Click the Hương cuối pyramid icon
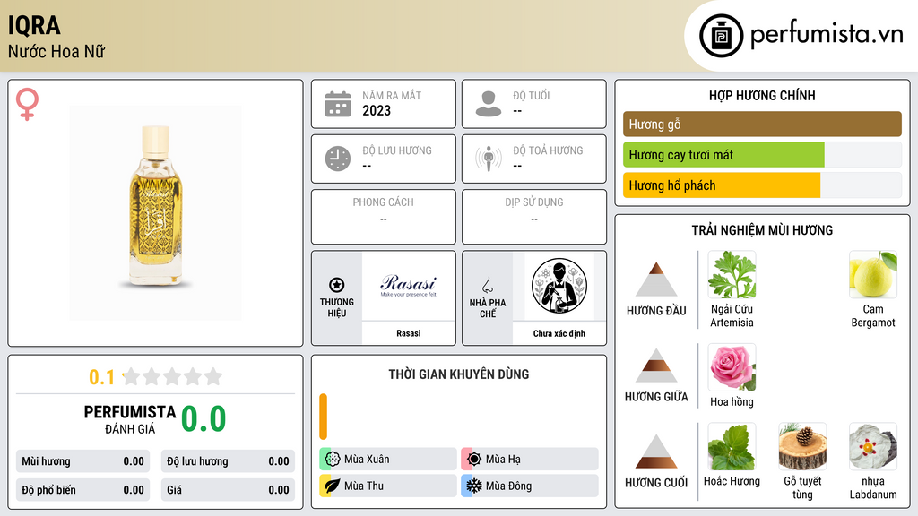Image resolution: width=918 pixels, height=516 pixels. pyautogui.click(x=656, y=451)
